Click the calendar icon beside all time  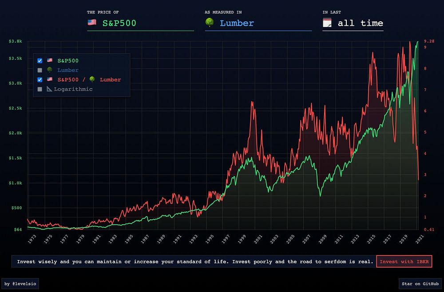[327, 23]
